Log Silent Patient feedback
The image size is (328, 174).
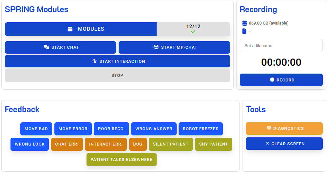170,144
